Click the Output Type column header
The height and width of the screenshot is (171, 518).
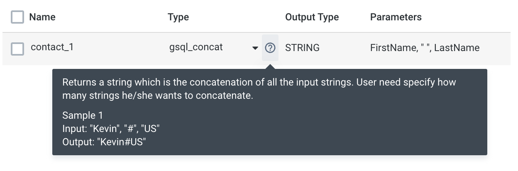pos(312,17)
